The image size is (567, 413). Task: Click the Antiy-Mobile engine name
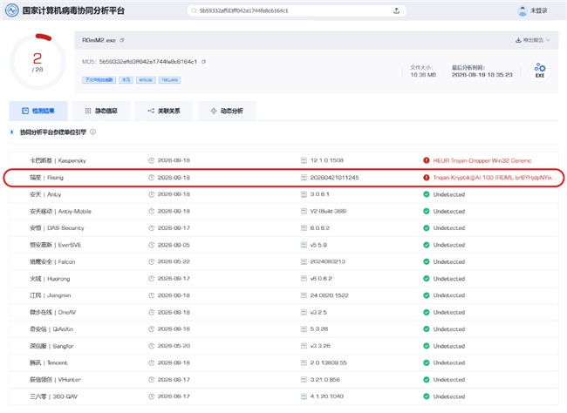pos(60,212)
